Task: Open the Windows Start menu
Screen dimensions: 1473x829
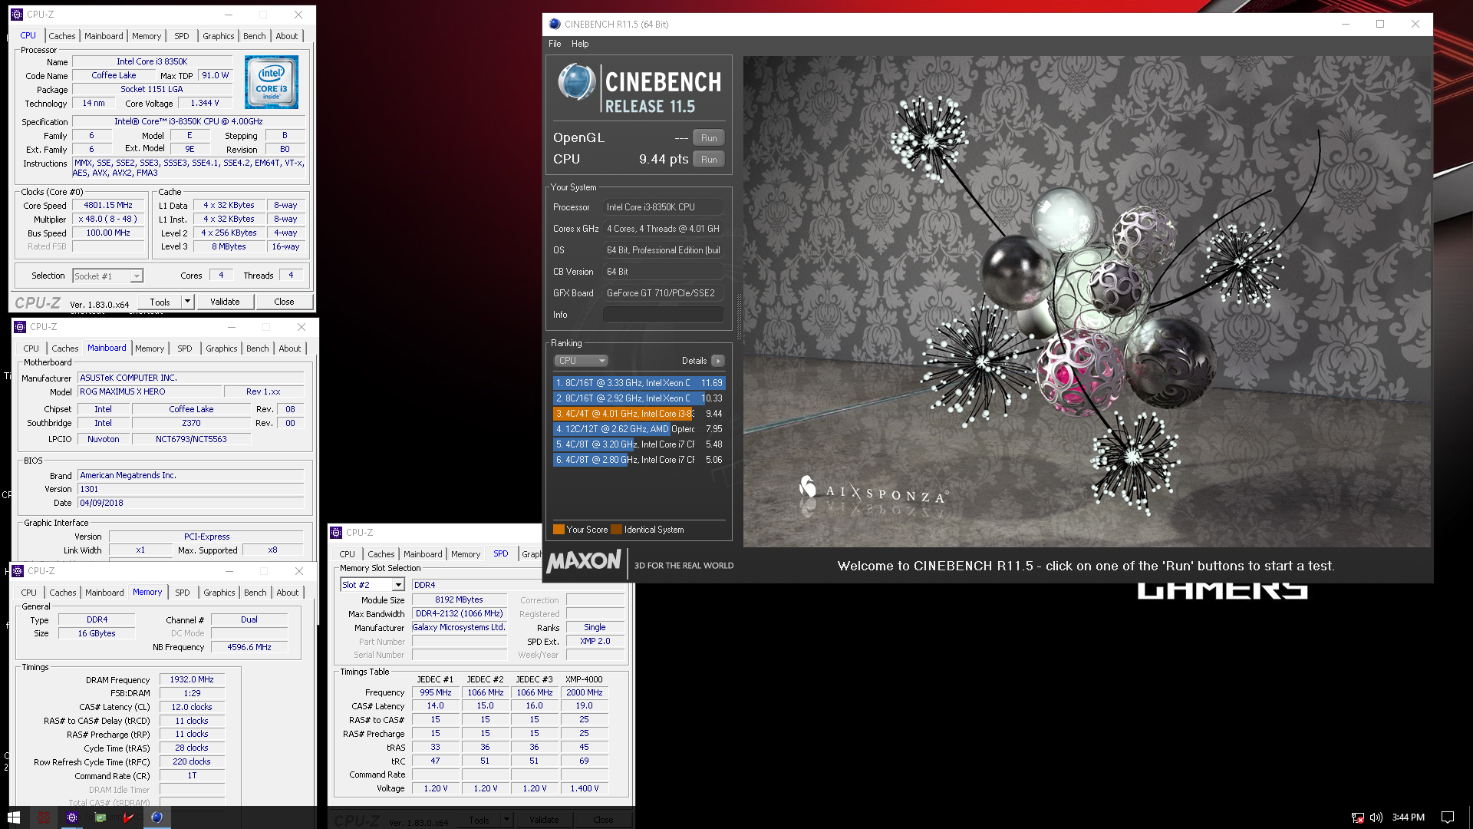Action: [14, 817]
